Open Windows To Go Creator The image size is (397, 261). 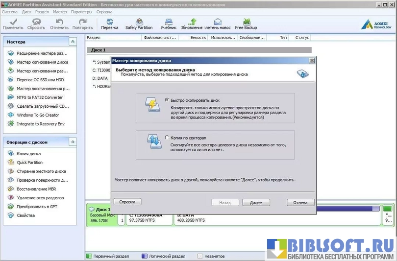(x=37, y=115)
